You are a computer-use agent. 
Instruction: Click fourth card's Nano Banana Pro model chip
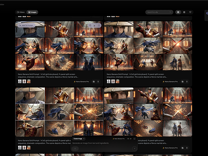[170, 148]
